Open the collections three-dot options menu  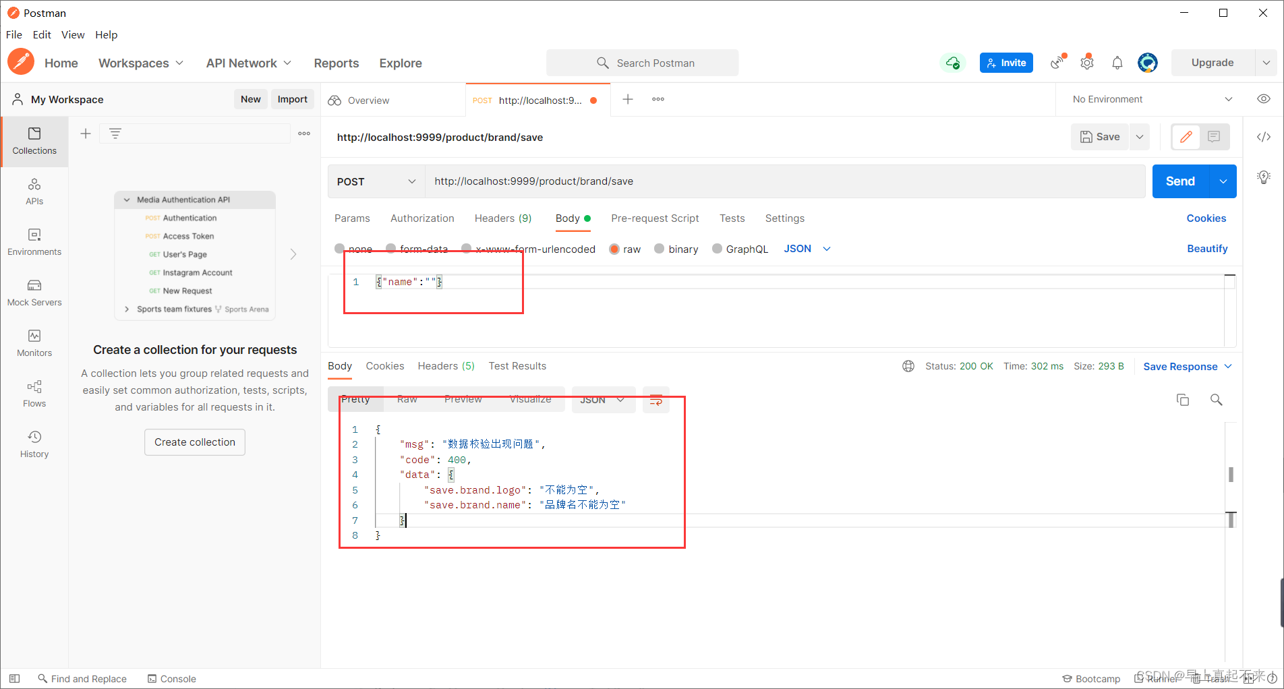tap(304, 133)
